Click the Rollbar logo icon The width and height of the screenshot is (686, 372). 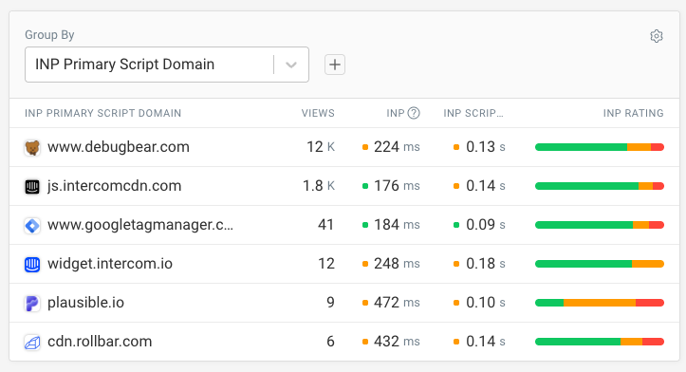point(32,343)
